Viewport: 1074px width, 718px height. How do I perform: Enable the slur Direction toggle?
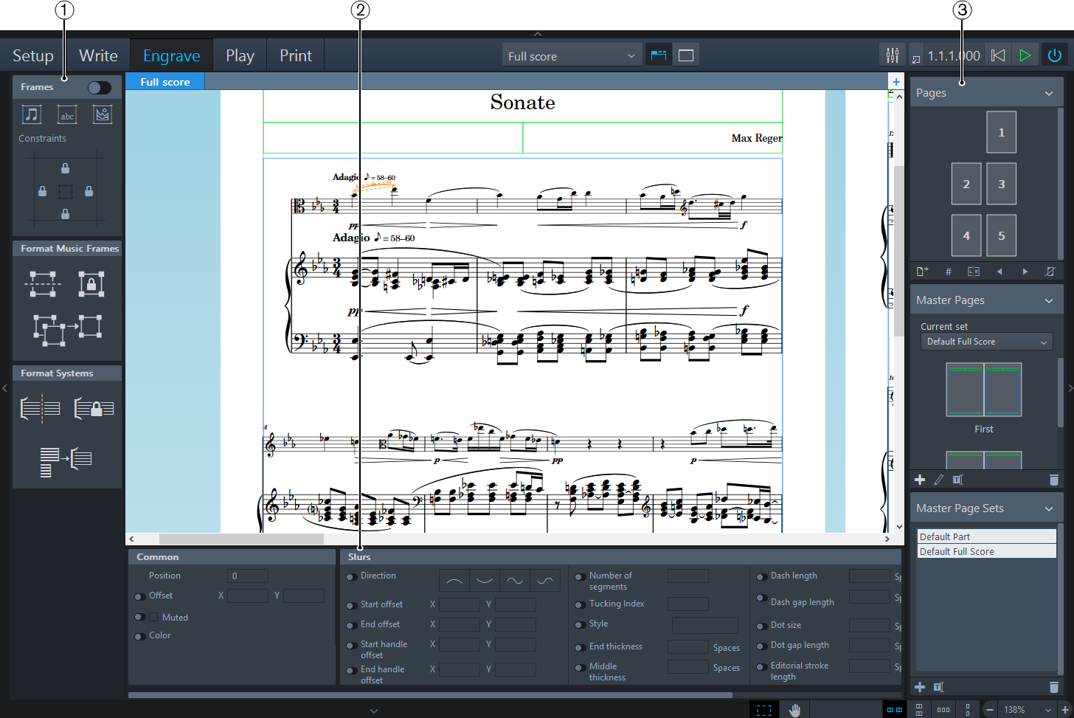pos(351,577)
